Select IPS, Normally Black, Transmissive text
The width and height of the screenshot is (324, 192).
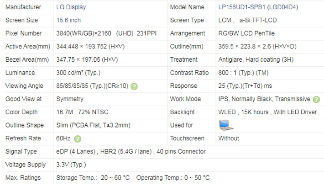(x=264, y=99)
